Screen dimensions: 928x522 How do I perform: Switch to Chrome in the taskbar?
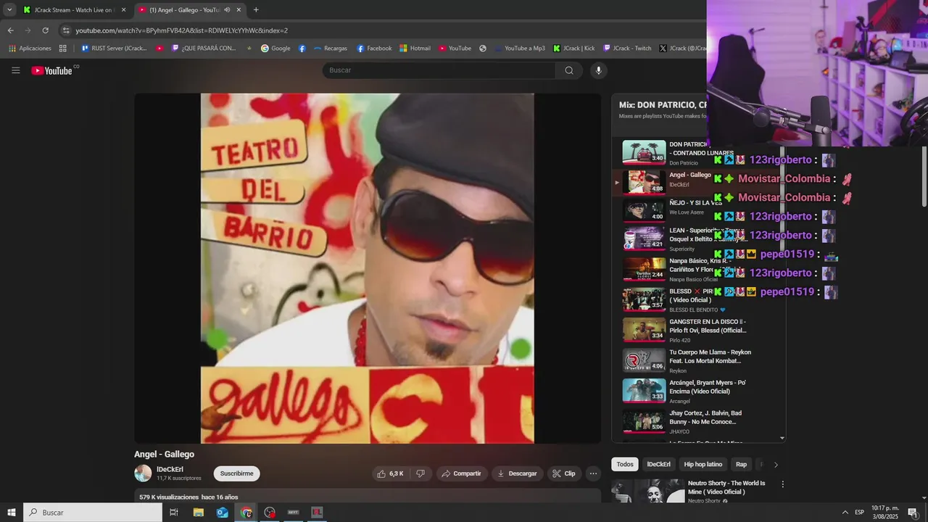pyautogui.click(x=246, y=513)
